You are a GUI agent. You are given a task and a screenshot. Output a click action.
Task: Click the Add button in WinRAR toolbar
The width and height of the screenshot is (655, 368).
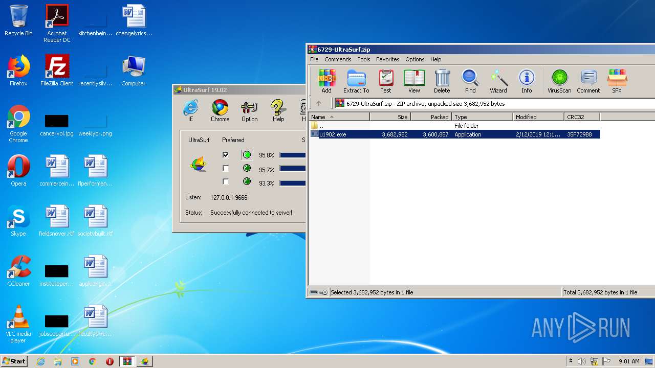click(326, 81)
